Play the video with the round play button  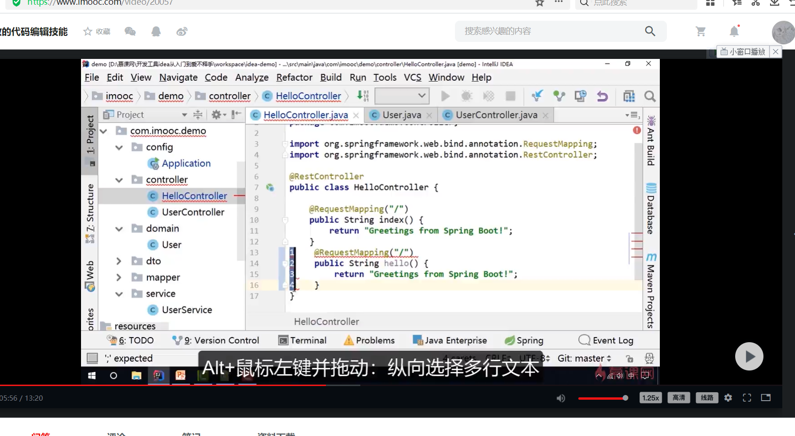(x=749, y=356)
